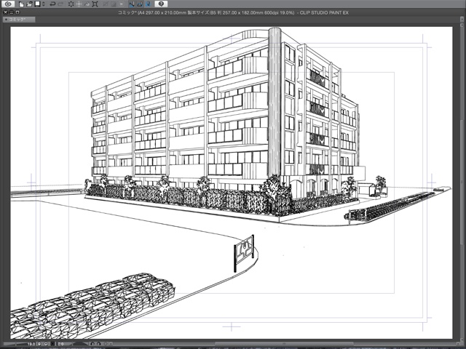Toggle snap to special ruler

tap(140, 4)
